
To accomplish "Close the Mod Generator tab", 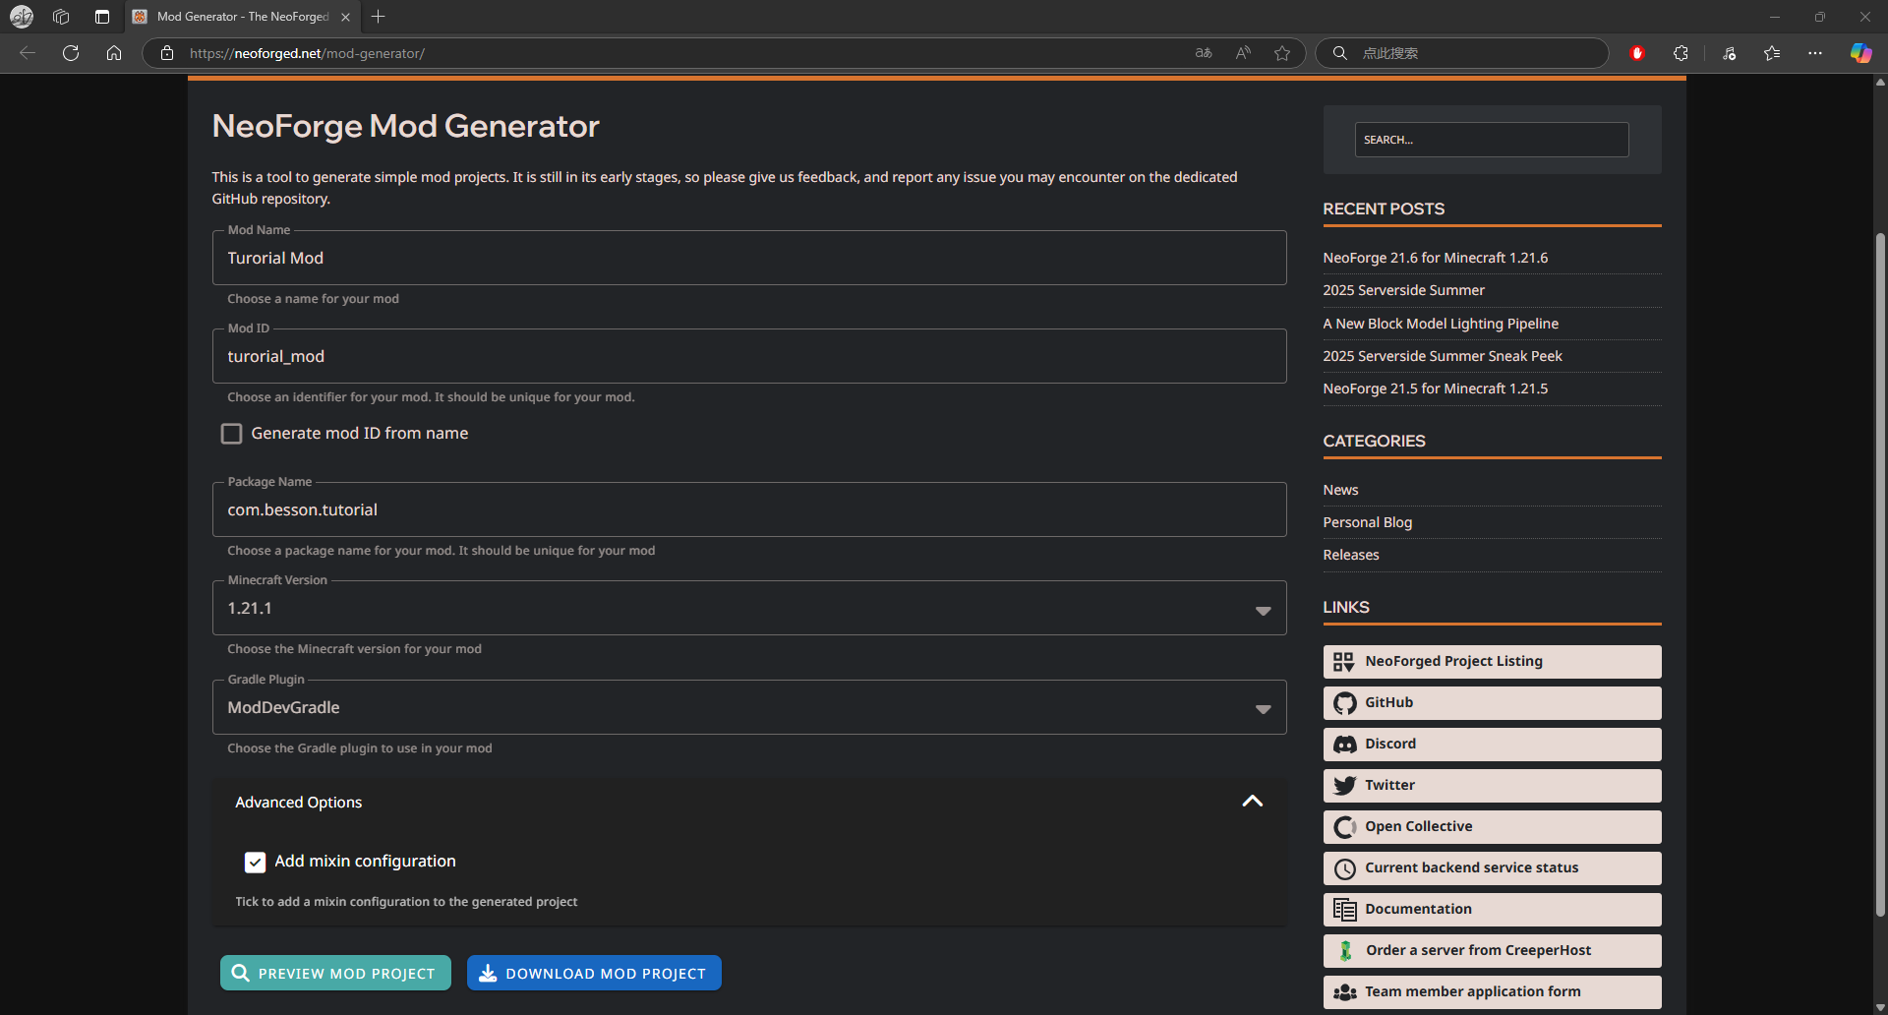I will [345, 17].
